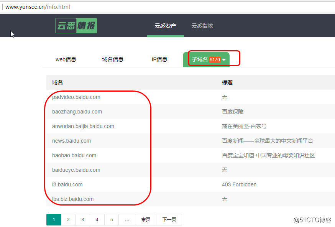Select baobao.baidu.com domain
The image size is (335, 227).
(x=74, y=155)
